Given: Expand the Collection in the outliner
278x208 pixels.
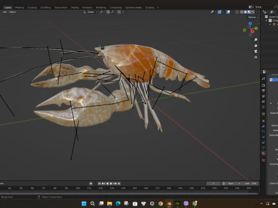Looking at the screenshot, I should [266, 20].
